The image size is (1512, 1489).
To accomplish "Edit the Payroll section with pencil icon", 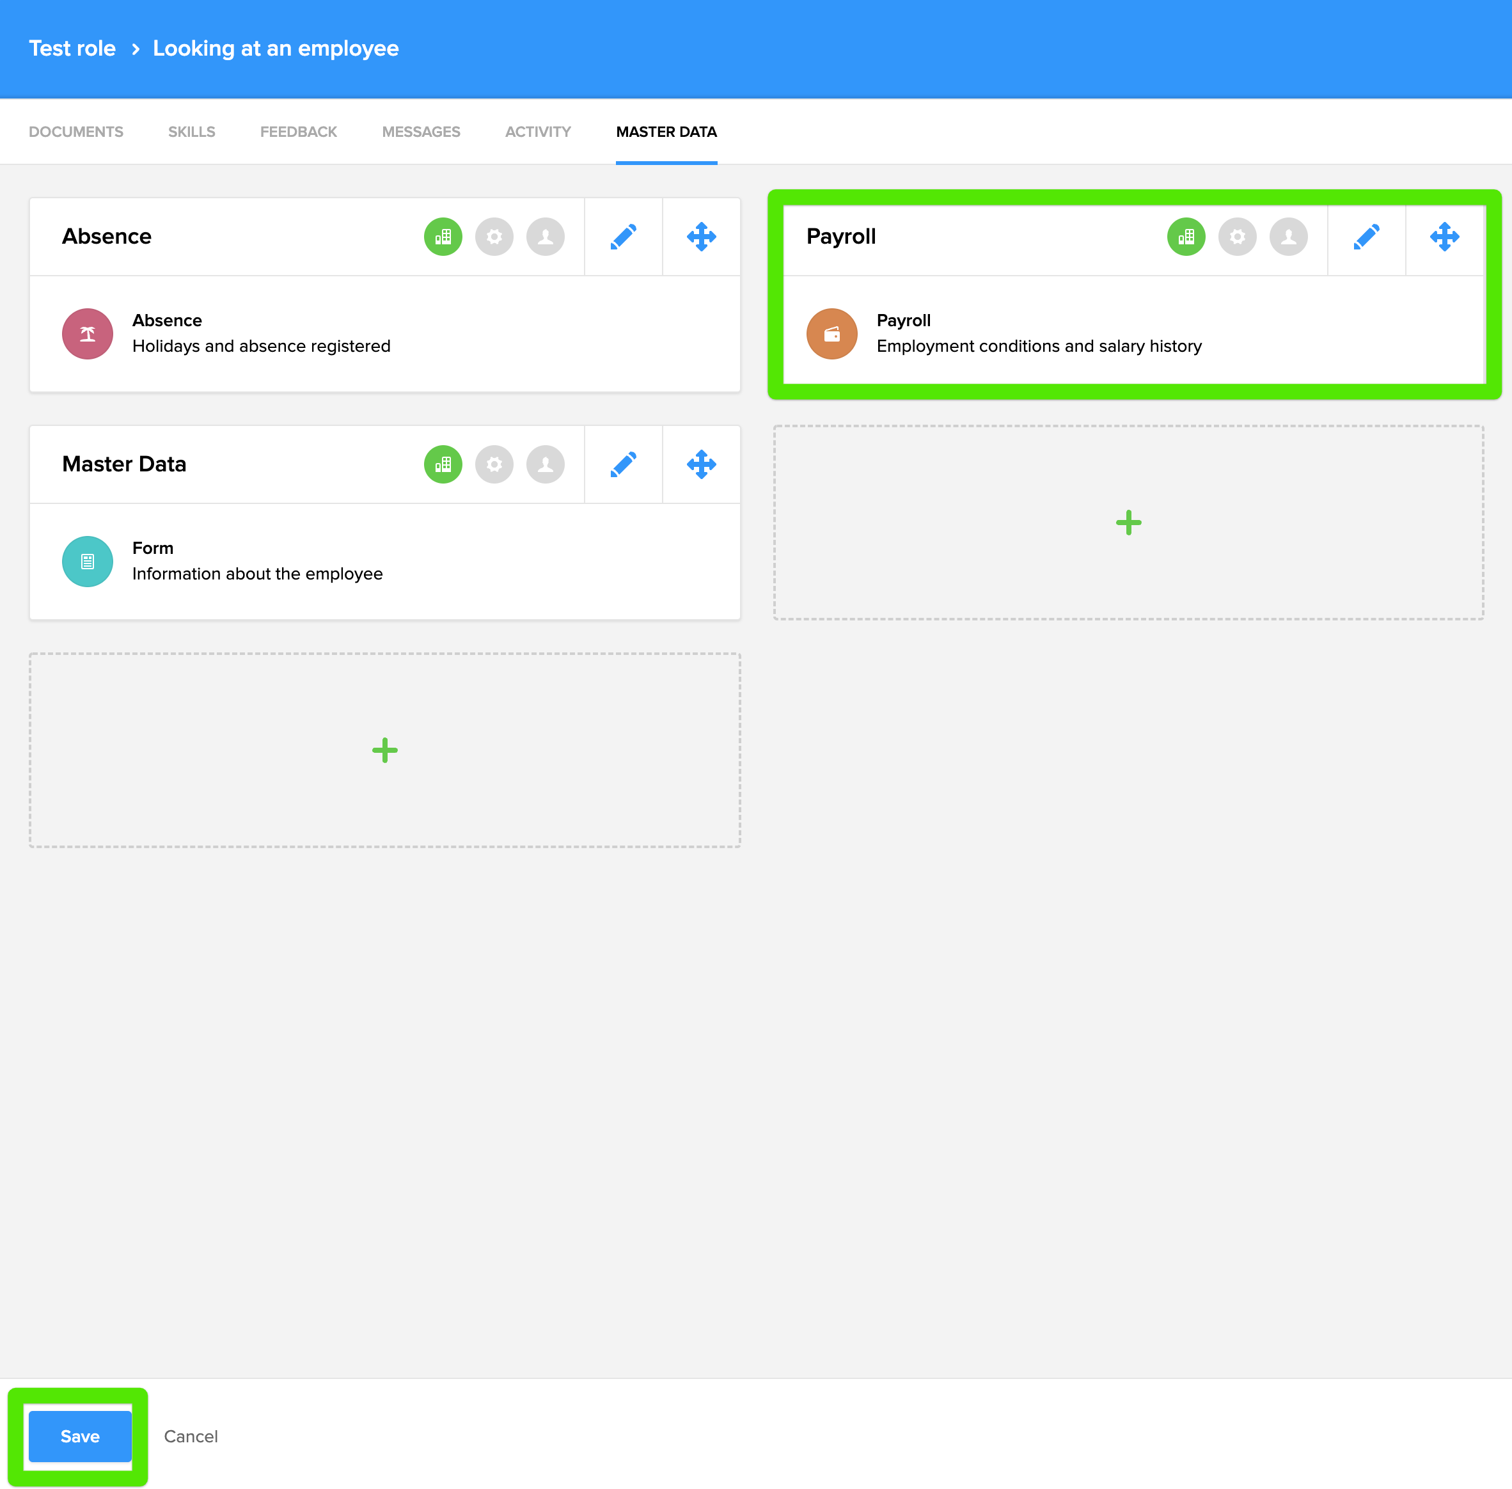I will point(1366,236).
